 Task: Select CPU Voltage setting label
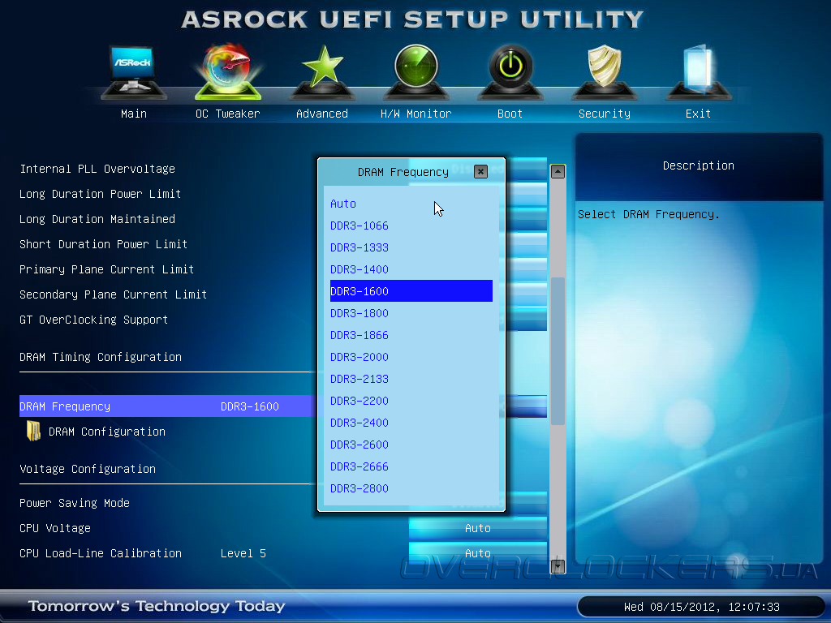click(55, 528)
